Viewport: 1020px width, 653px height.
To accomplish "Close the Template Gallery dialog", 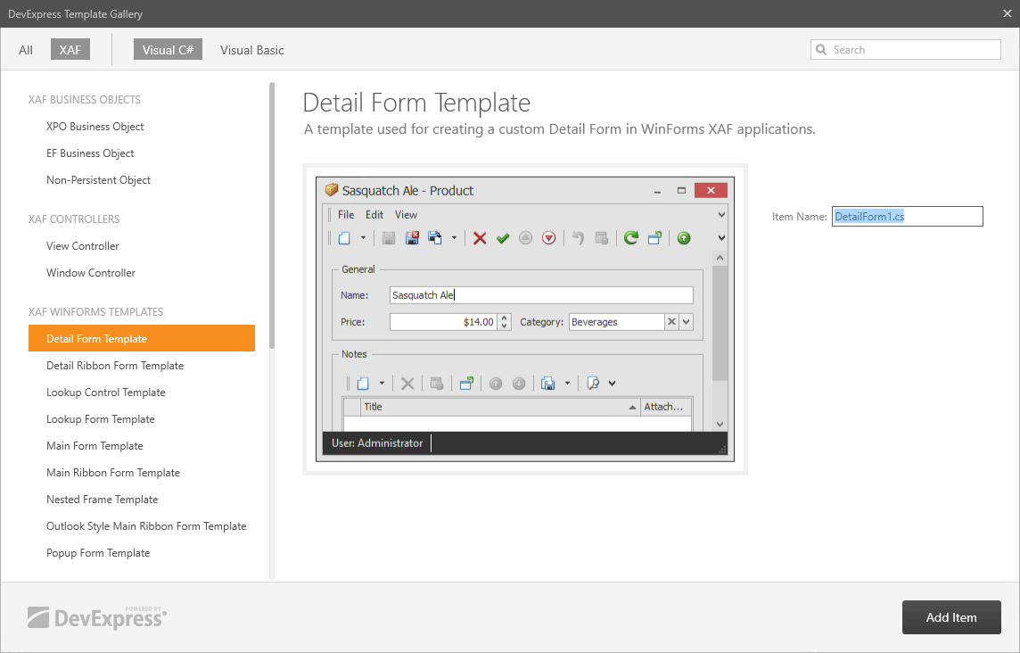I will 1007,13.
